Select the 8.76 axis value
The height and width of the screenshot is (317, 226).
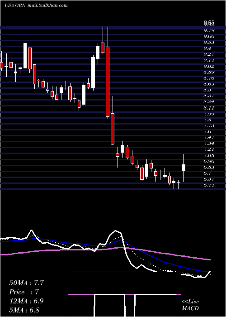click(x=209, y=78)
